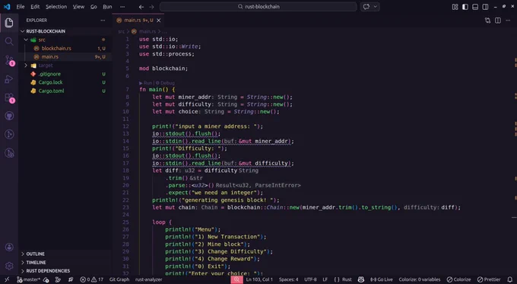Screen dimensions: 517x284
Task: Open the Copilot chat icon
Action: click(x=366, y=7)
